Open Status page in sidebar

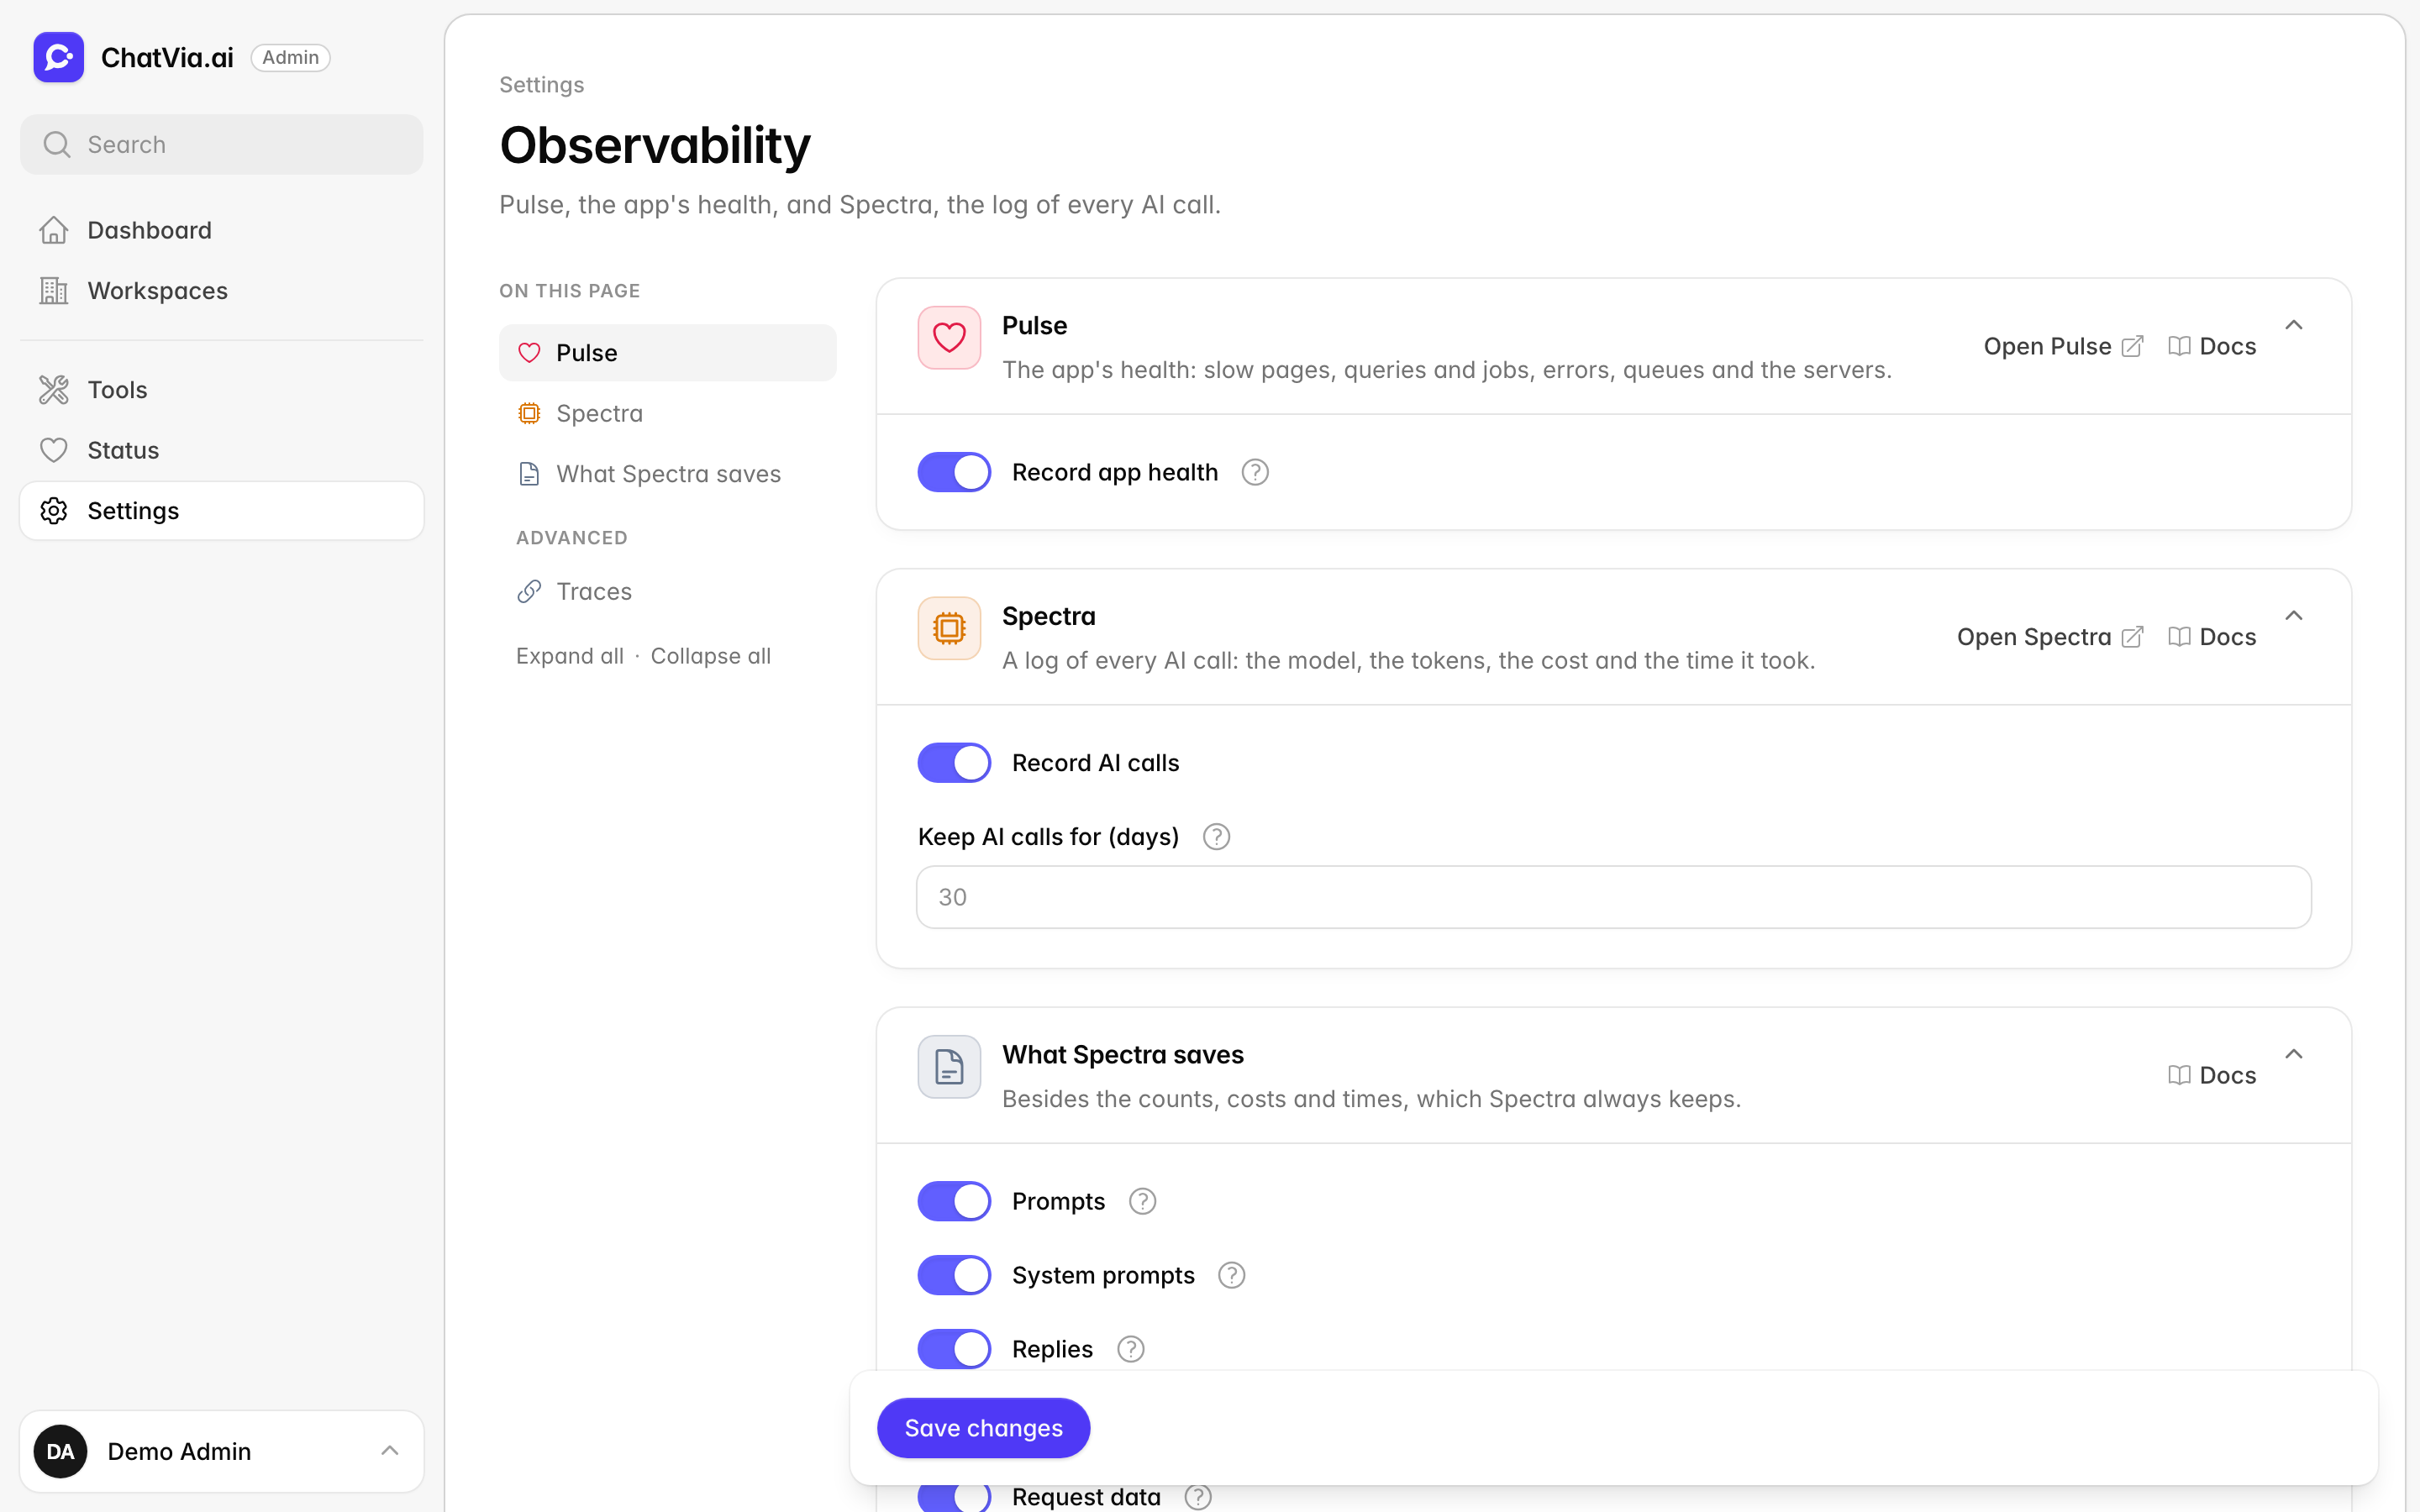[222, 450]
